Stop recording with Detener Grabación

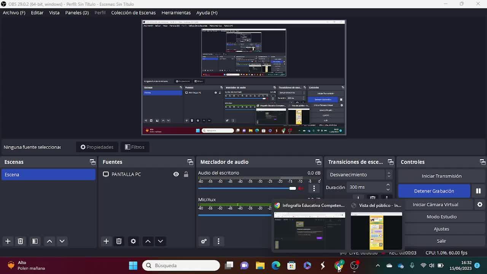[x=434, y=191]
